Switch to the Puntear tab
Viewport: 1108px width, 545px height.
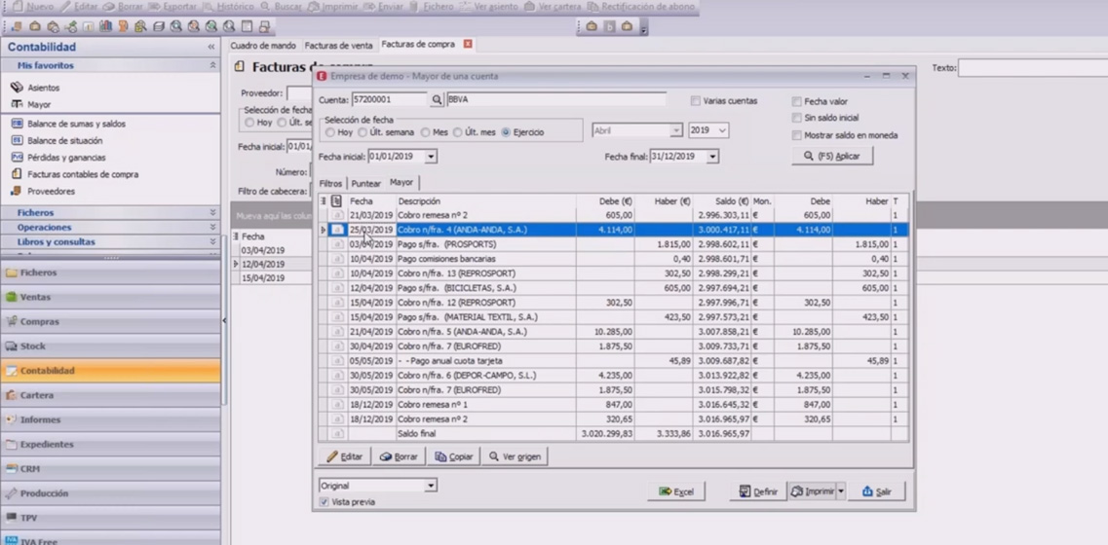(365, 184)
